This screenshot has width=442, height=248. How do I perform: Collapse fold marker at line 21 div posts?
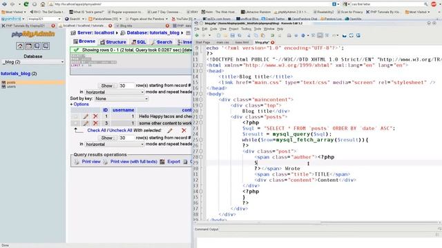[x=201, y=116]
